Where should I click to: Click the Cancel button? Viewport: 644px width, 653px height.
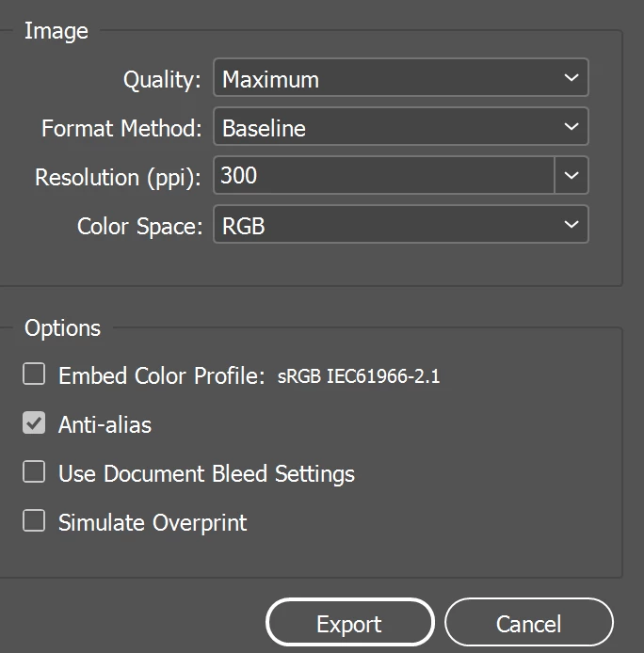(x=528, y=624)
